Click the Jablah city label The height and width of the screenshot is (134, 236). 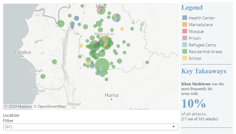click(x=36, y=71)
